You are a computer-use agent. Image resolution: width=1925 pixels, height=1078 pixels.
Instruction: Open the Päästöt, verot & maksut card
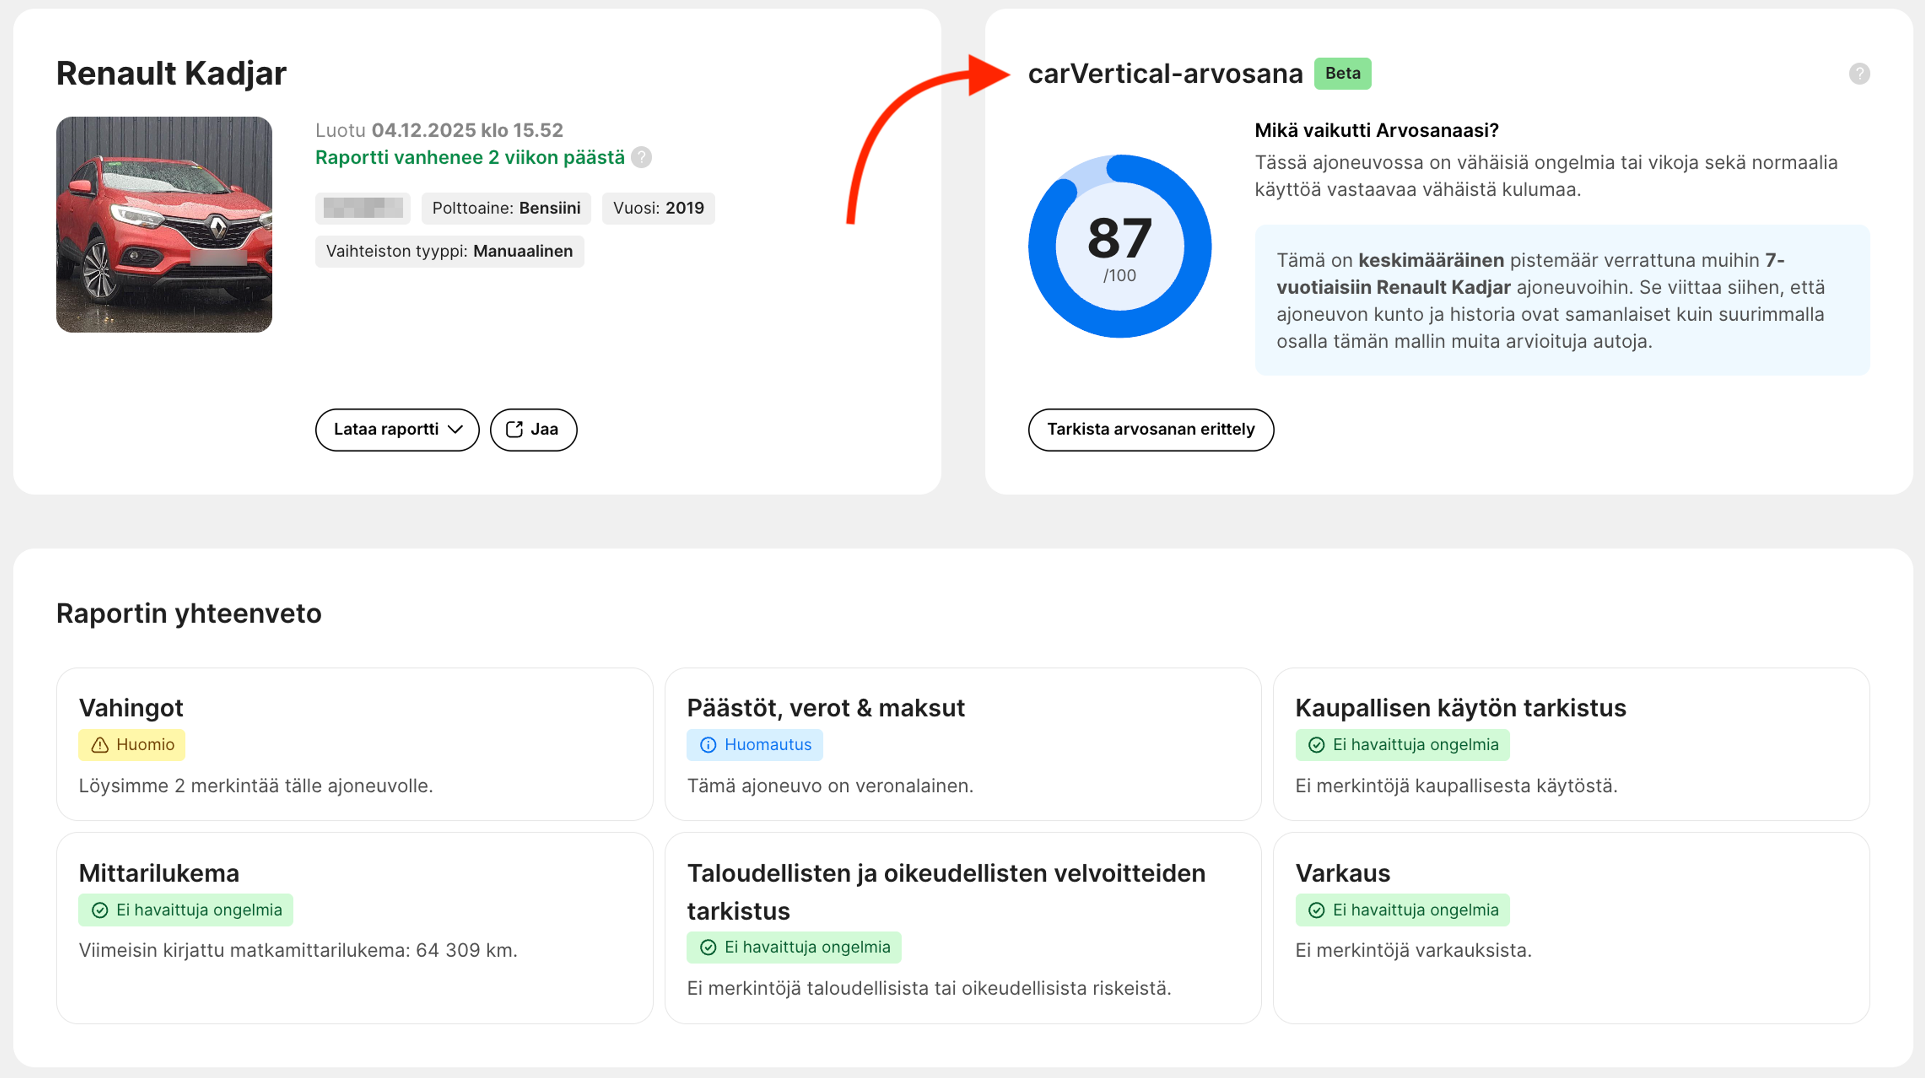(x=963, y=744)
